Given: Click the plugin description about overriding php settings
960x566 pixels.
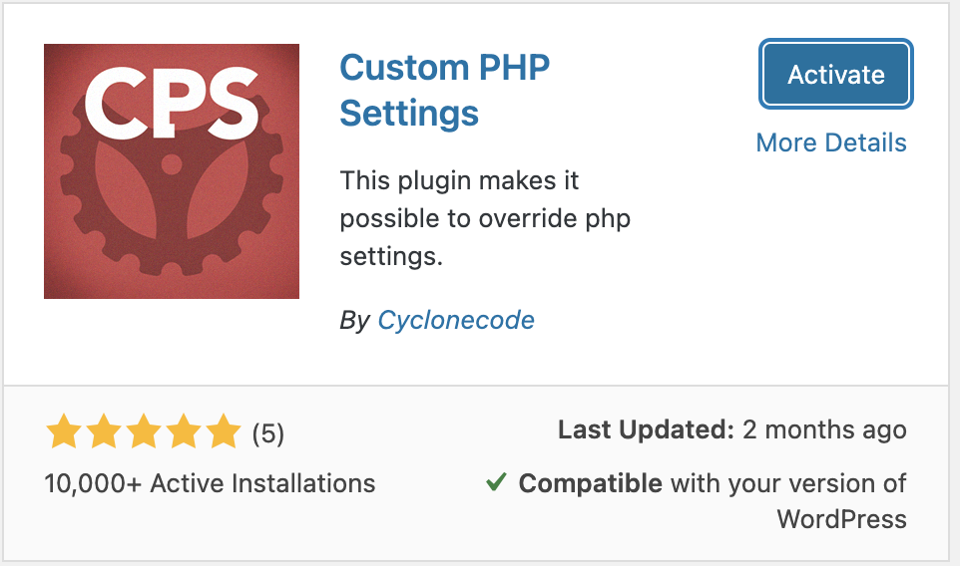Looking at the screenshot, I should coord(485,218).
